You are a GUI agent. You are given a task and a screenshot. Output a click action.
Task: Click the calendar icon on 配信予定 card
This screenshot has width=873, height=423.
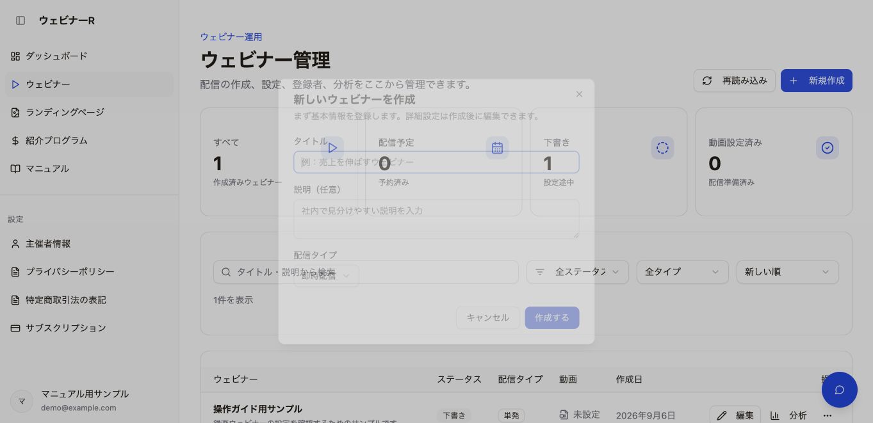(x=497, y=148)
